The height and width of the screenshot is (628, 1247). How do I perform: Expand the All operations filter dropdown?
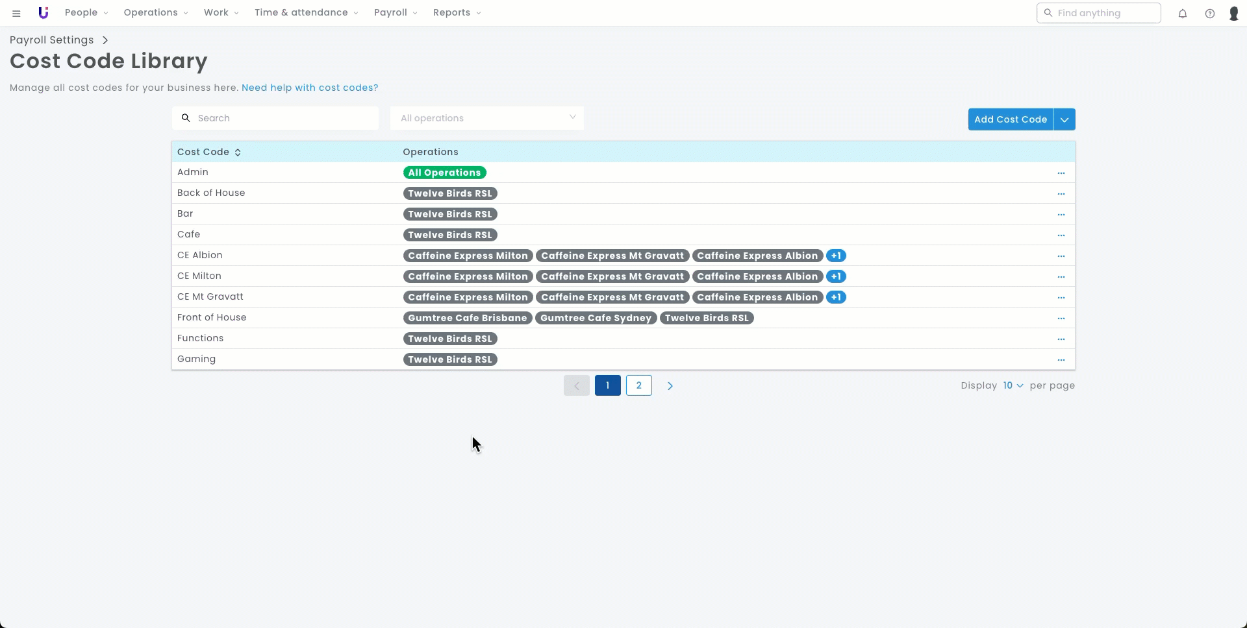pos(486,118)
